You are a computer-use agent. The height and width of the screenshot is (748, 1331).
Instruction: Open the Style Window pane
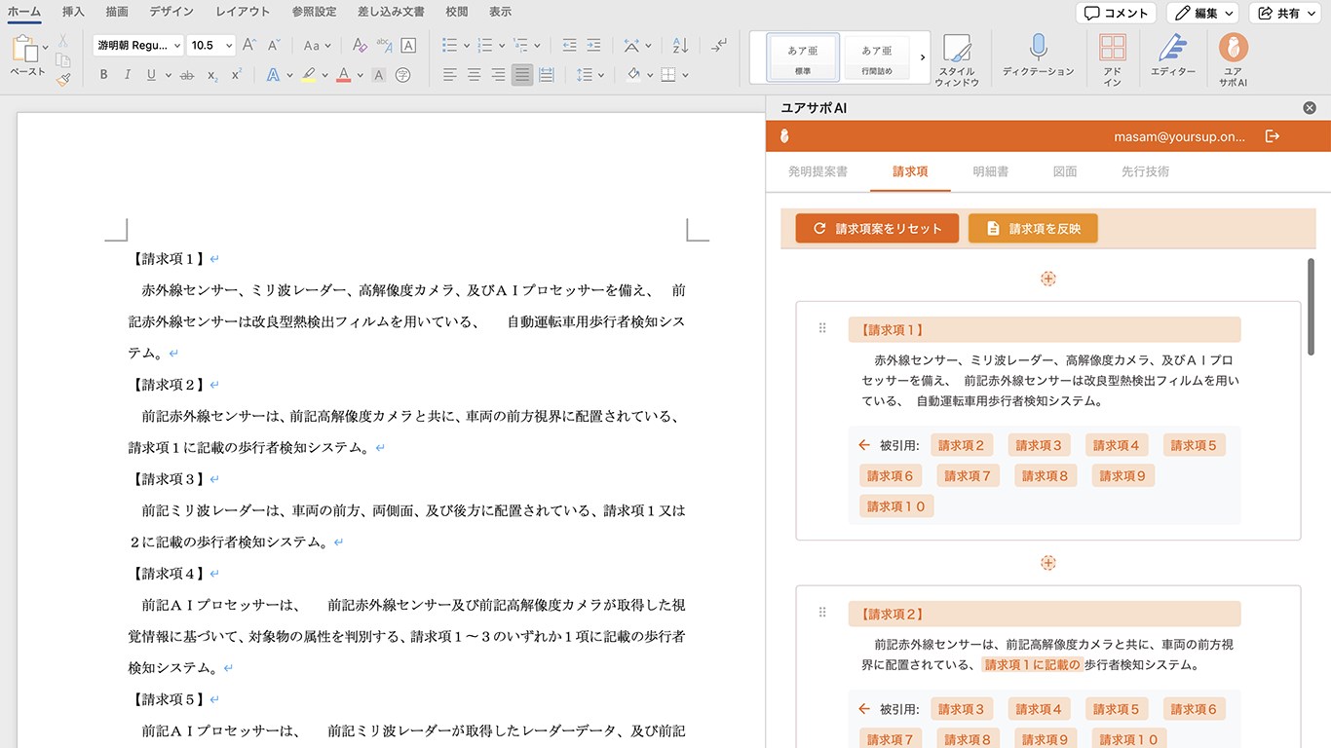click(957, 51)
